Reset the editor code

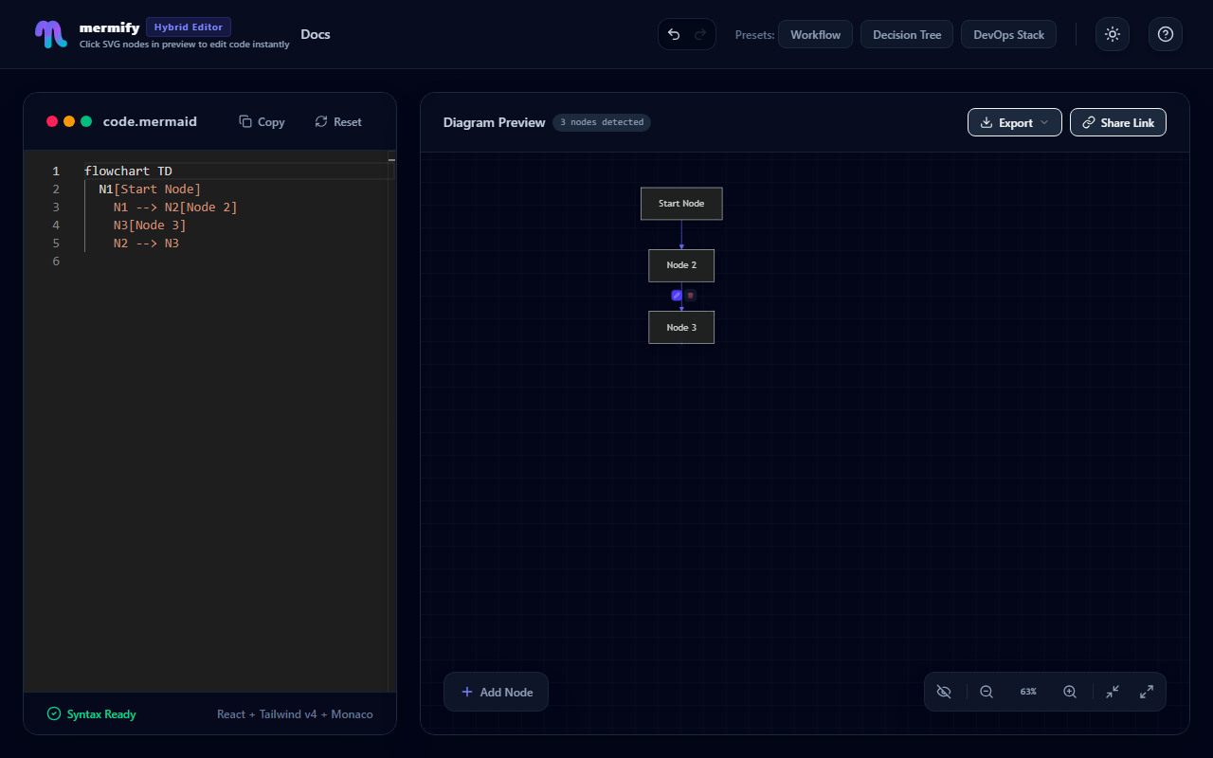click(338, 121)
